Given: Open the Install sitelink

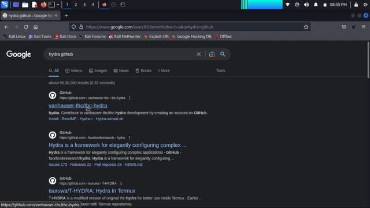Looking at the screenshot, I should coord(54,119).
